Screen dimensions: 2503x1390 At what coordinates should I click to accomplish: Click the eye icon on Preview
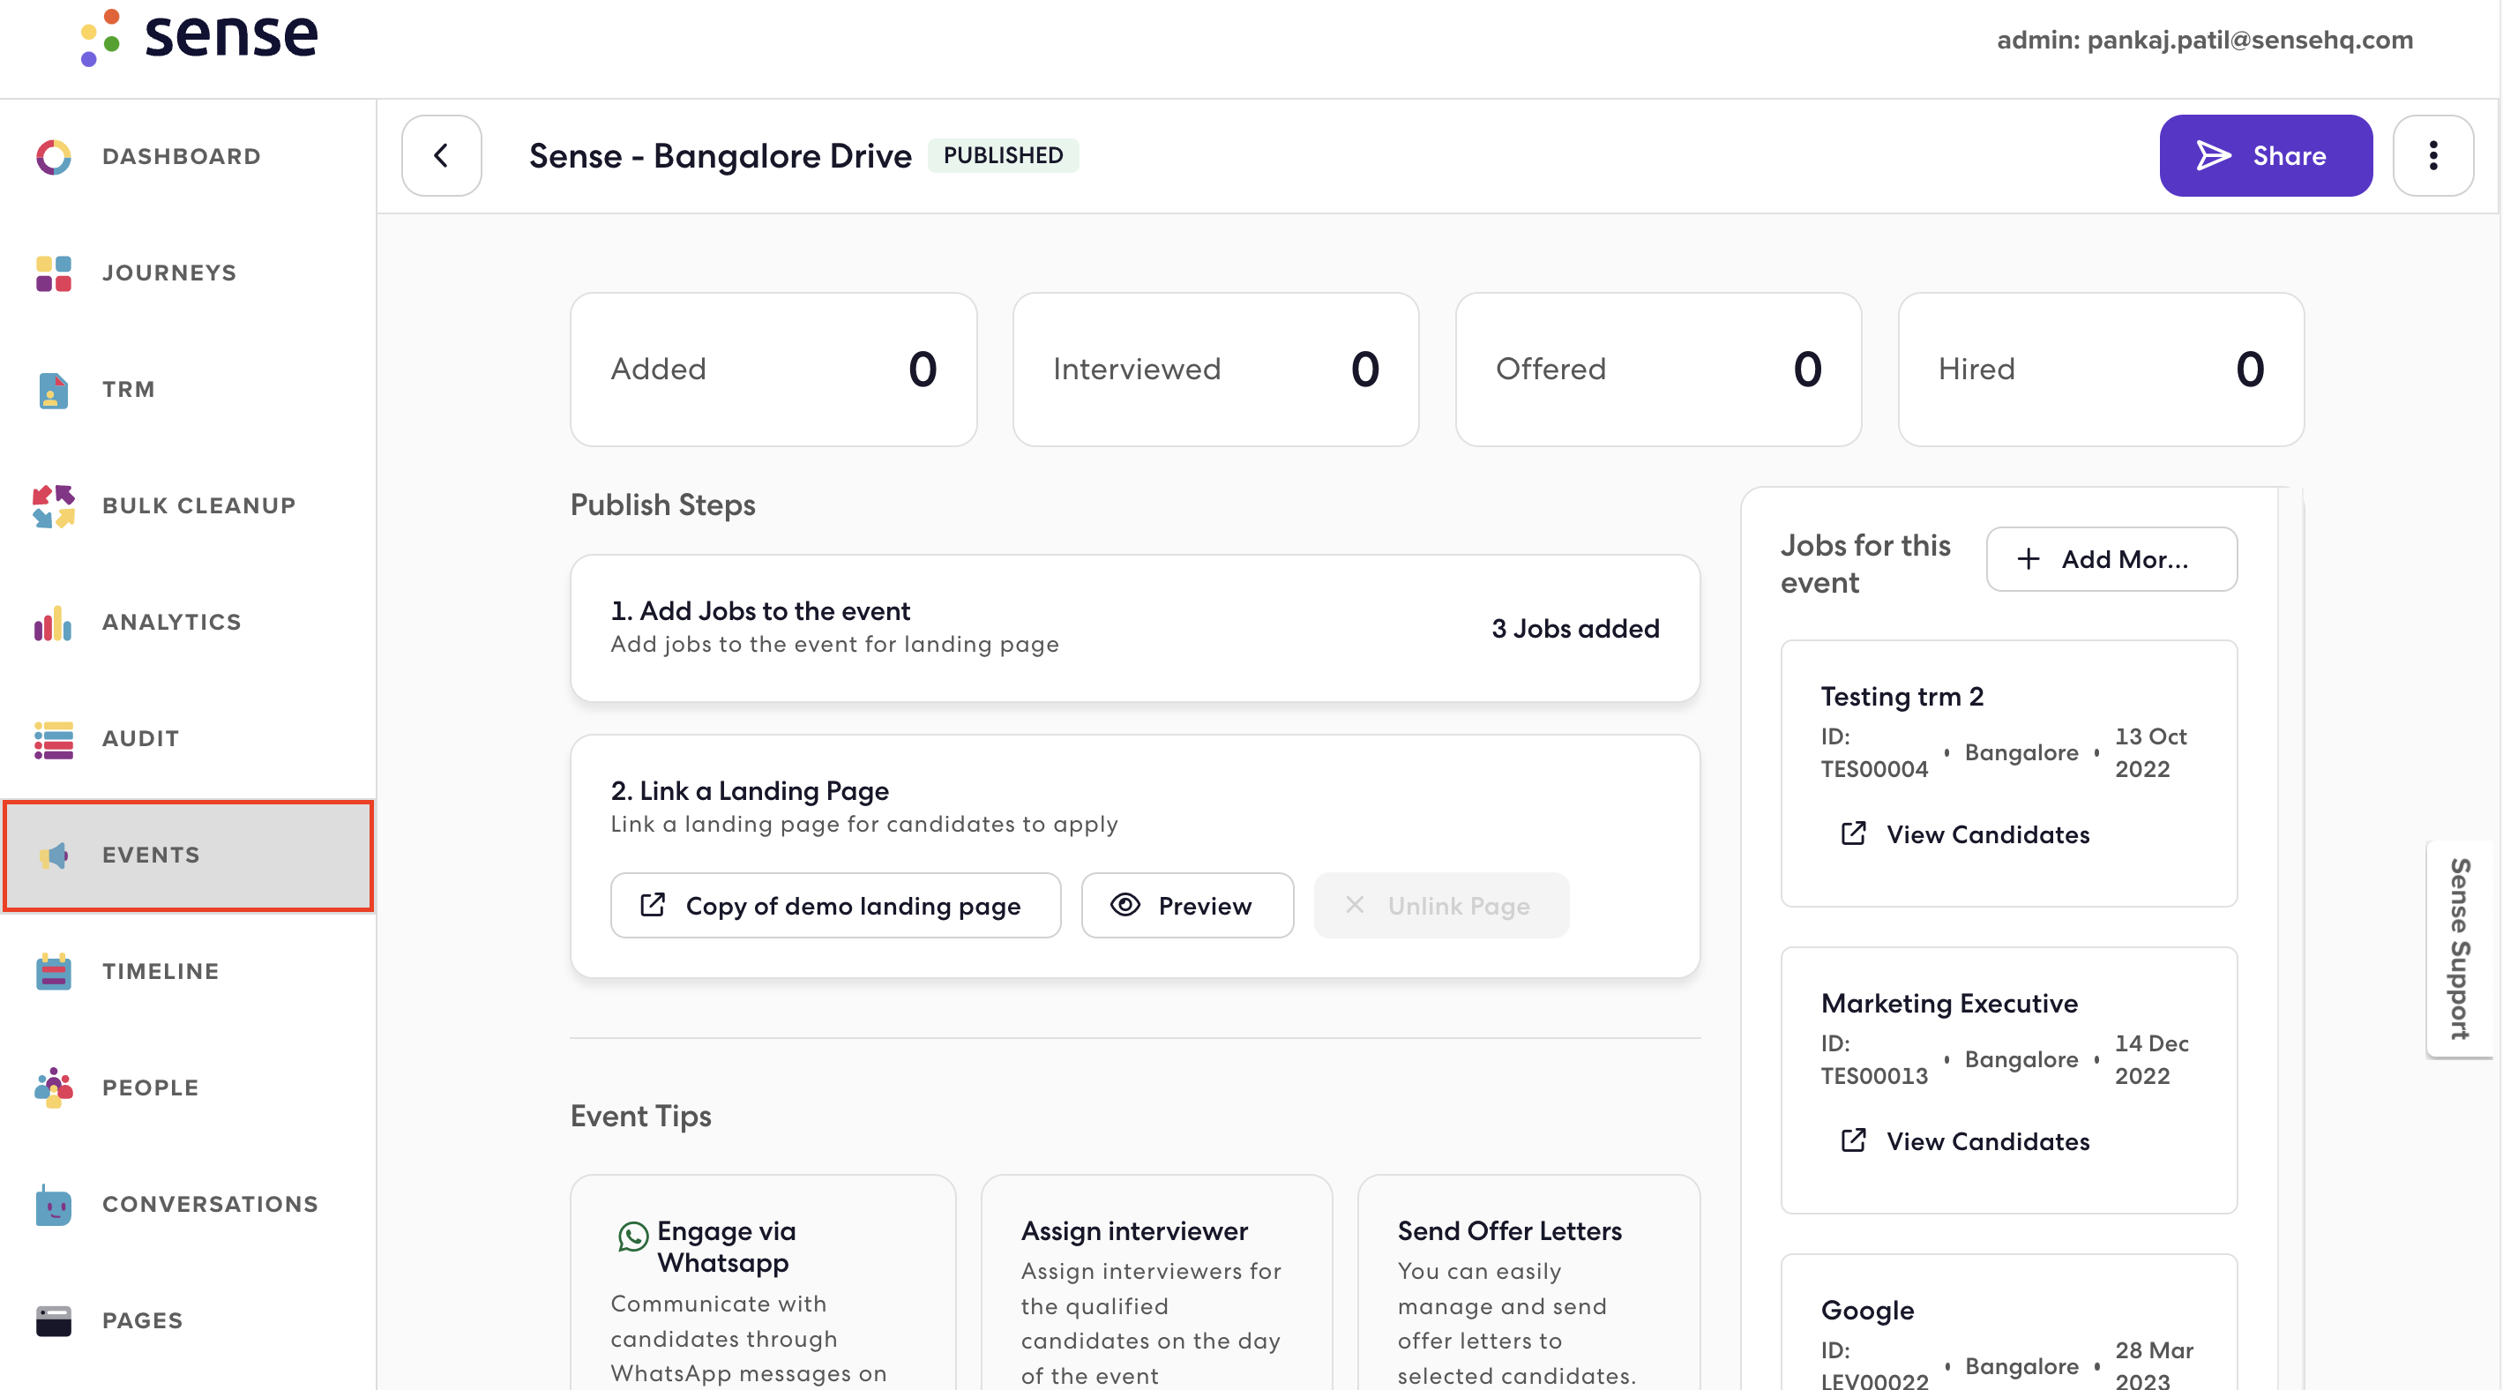pos(1125,905)
